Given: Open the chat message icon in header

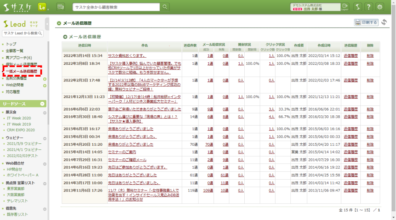Looking at the screenshot, I should coord(61,7).
